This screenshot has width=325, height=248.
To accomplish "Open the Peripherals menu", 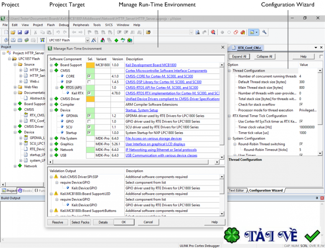I will 81,25.
